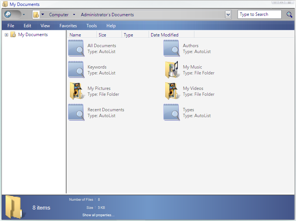Open the address bar history dropdown
296x221 pixels.
[228, 15]
